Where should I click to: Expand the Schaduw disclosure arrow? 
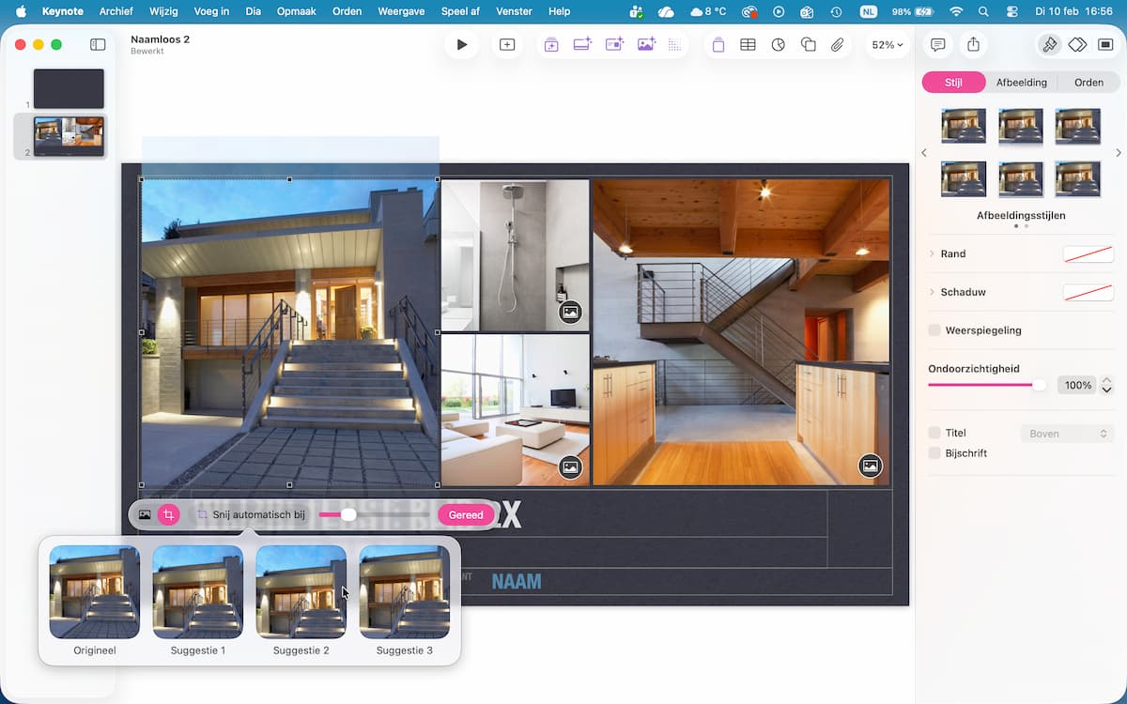[x=932, y=293]
